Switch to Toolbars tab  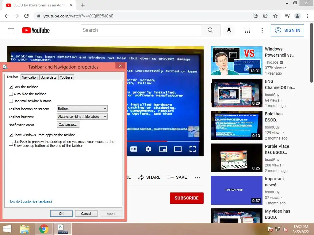click(66, 77)
